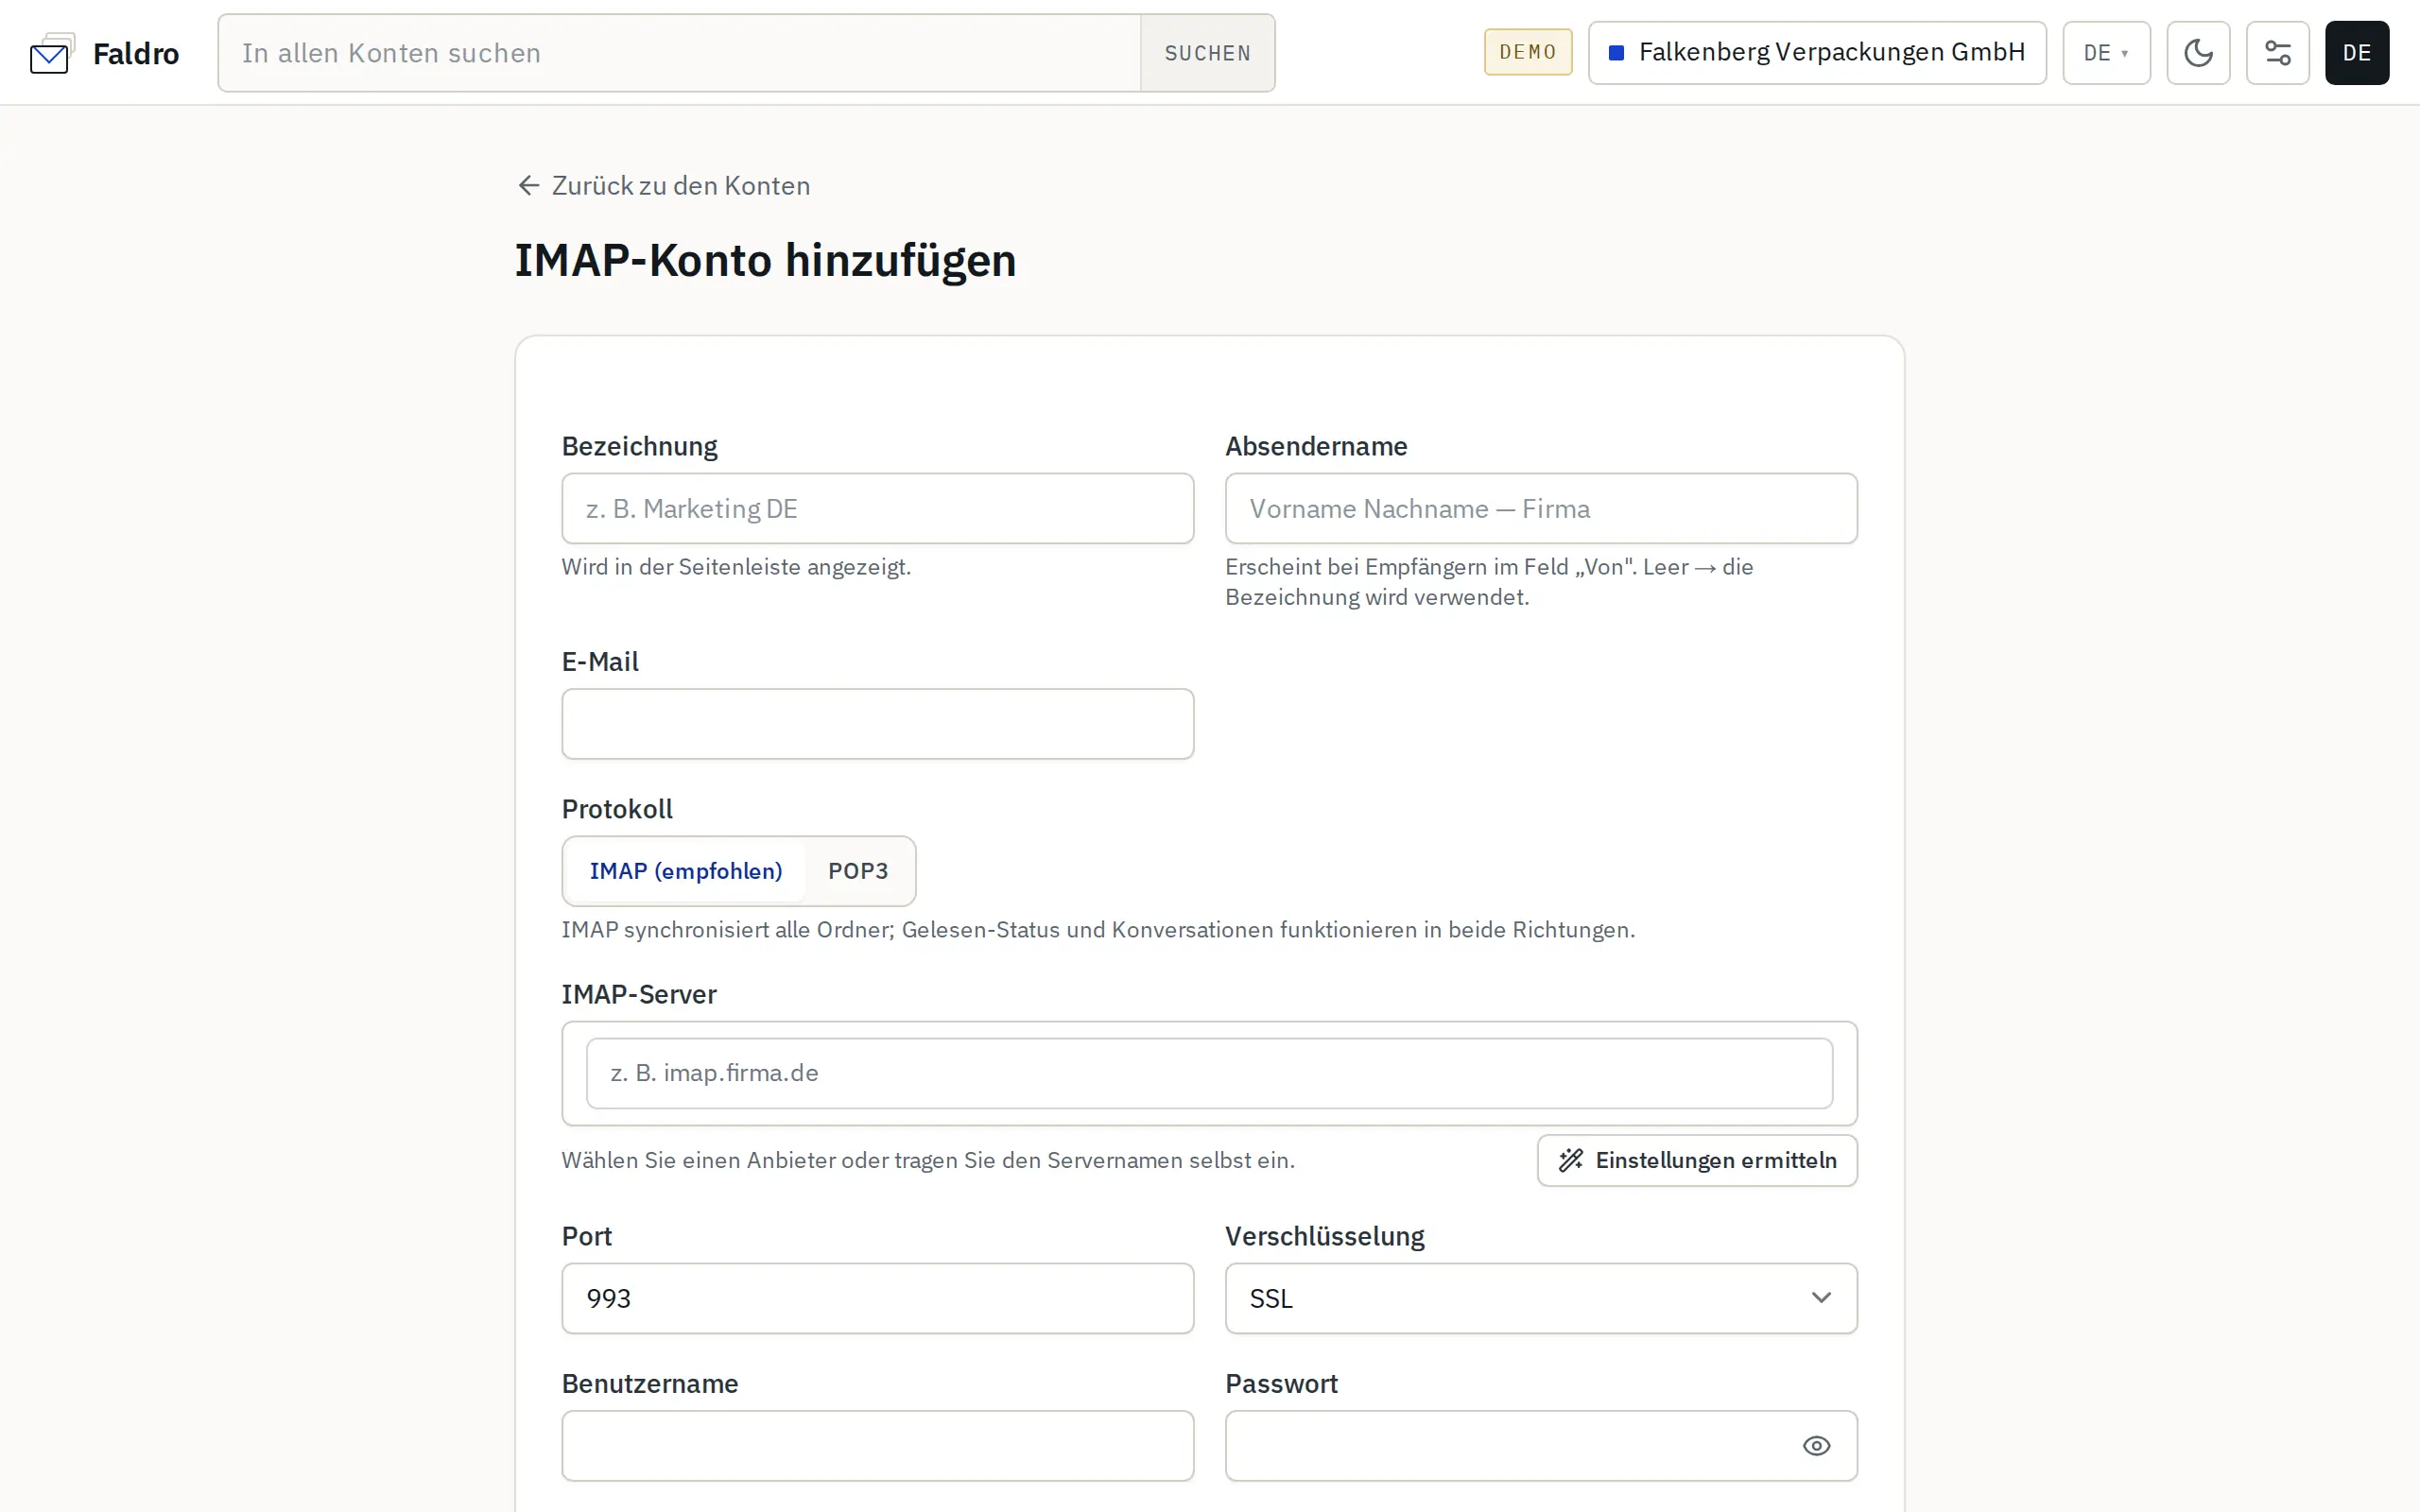The width and height of the screenshot is (2420, 1512).
Task: Click the Benutzername input field
Action: (877, 1446)
